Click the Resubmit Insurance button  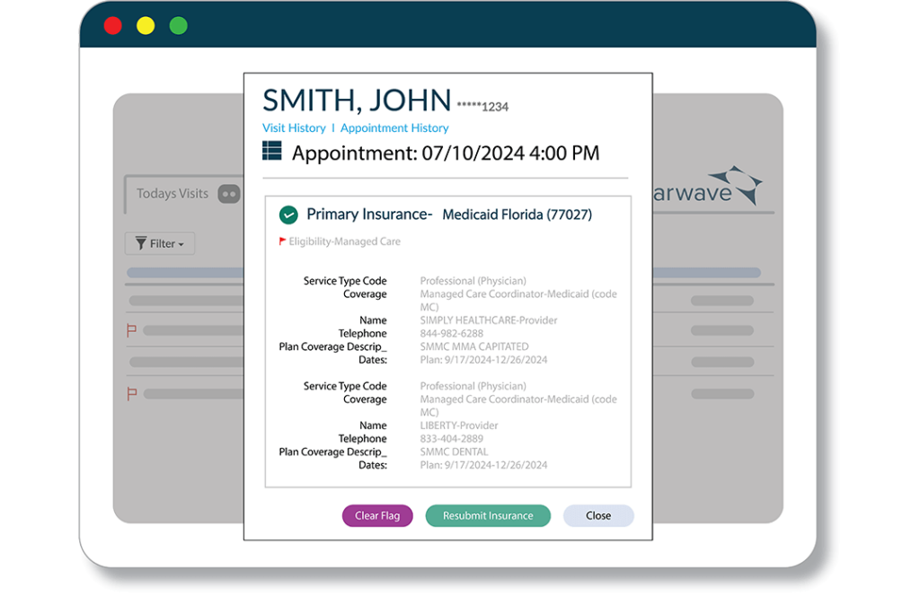coord(487,515)
